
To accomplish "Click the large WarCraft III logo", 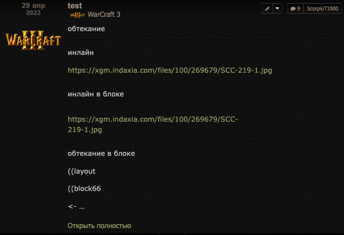I will pyautogui.click(x=33, y=40).
